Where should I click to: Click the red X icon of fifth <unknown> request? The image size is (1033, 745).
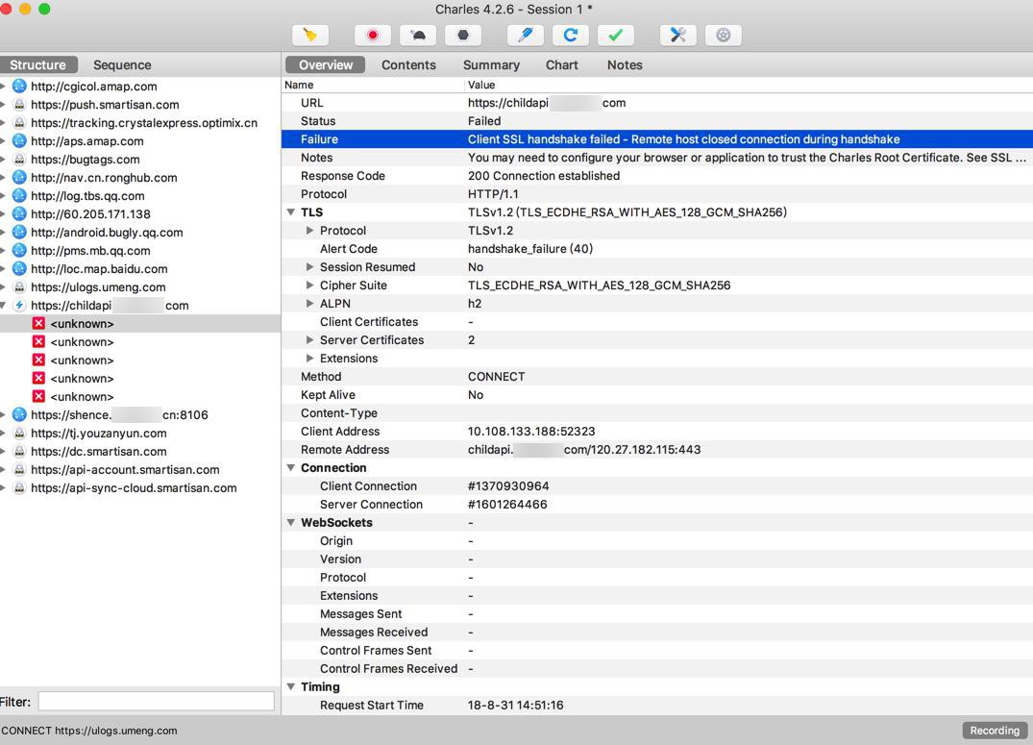(38, 396)
